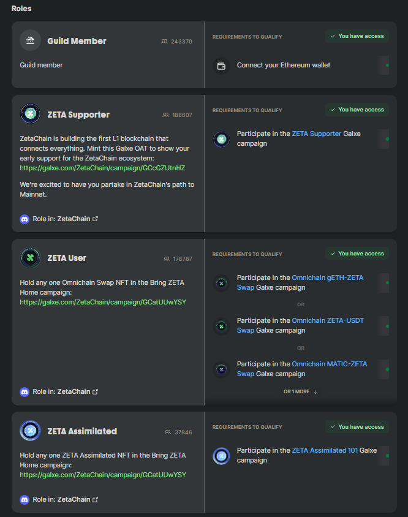Open the galxe.com GCcGZUtnHZ campaign link
Viewport: 408px width, 517px height.
tap(102, 168)
